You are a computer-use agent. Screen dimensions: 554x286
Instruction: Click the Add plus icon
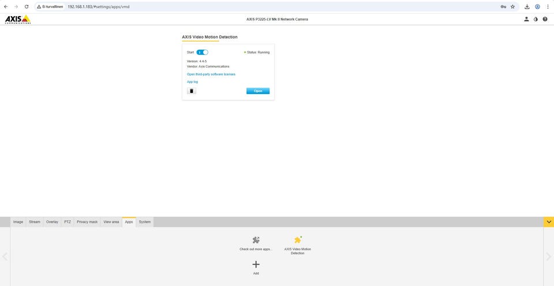tap(256, 265)
